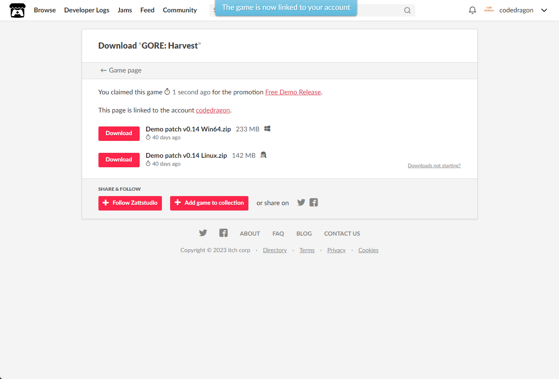Go to Developer Logs
559x379 pixels.
tap(87, 10)
